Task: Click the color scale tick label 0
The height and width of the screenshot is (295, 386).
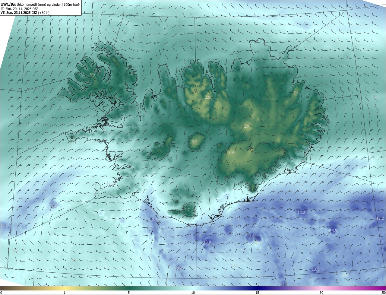Action: (1, 293)
